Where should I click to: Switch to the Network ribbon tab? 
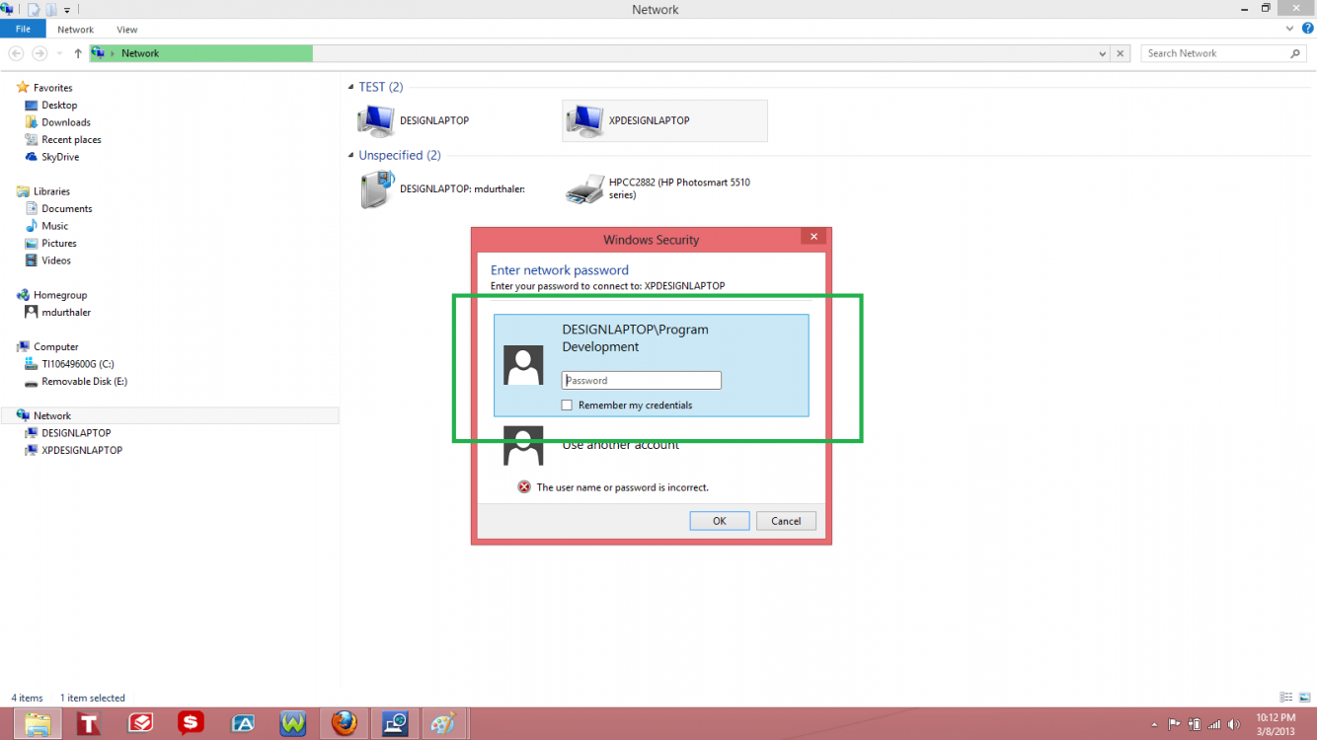point(76,30)
